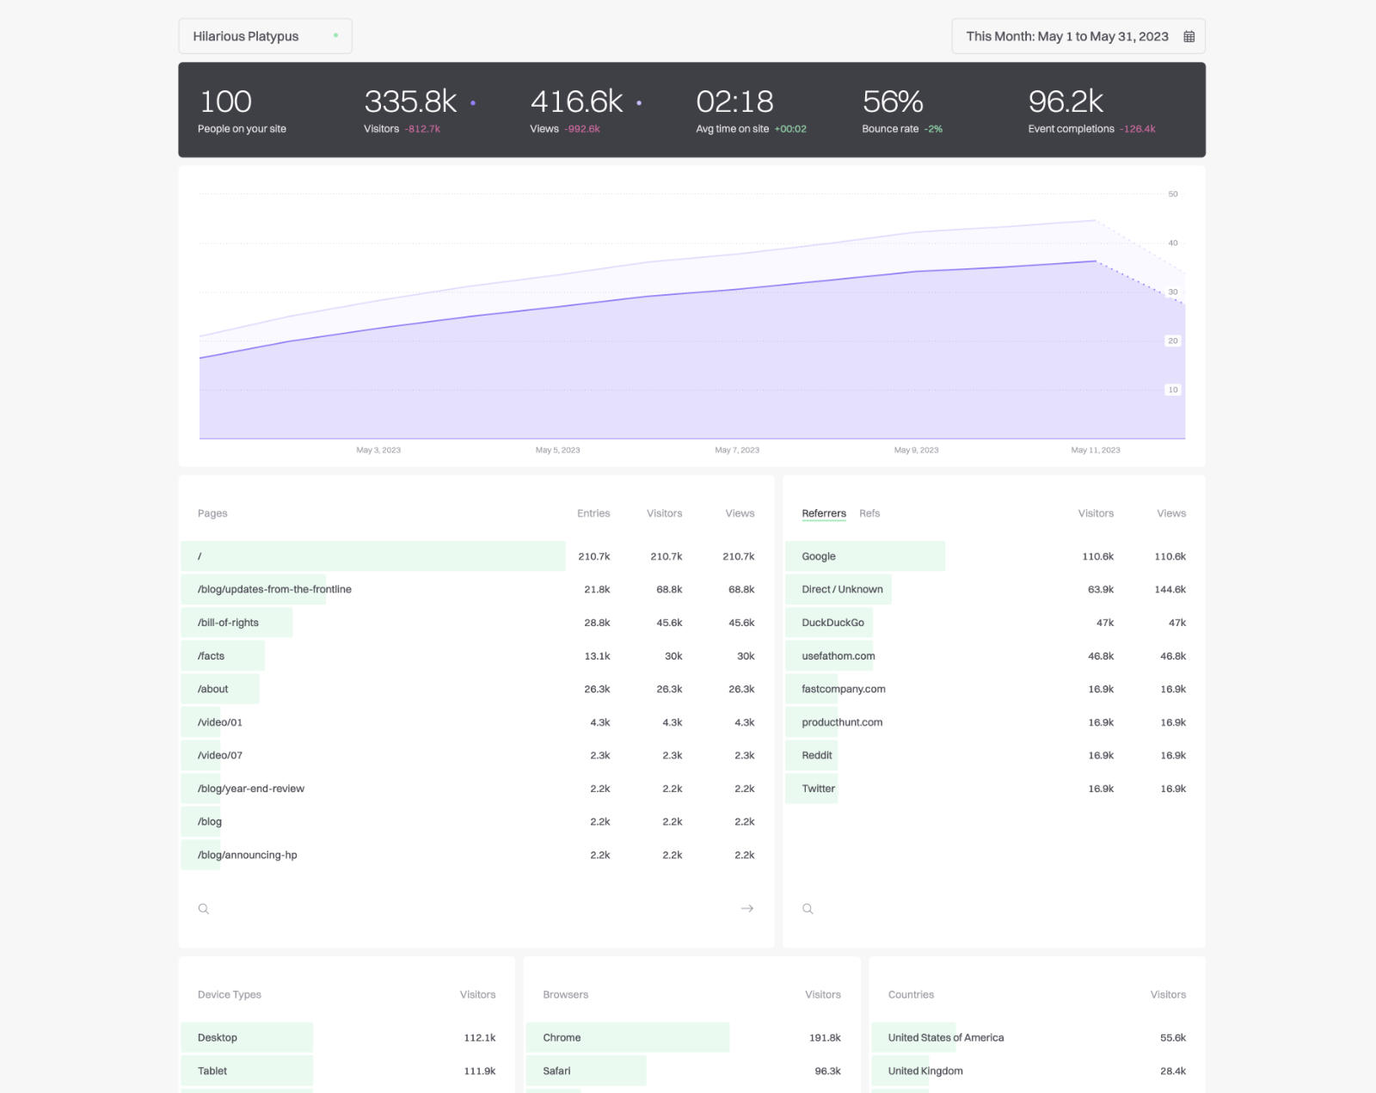This screenshot has width=1376, height=1093.
Task: Open the Hilarious Platypus site selector
Action: [265, 36]
